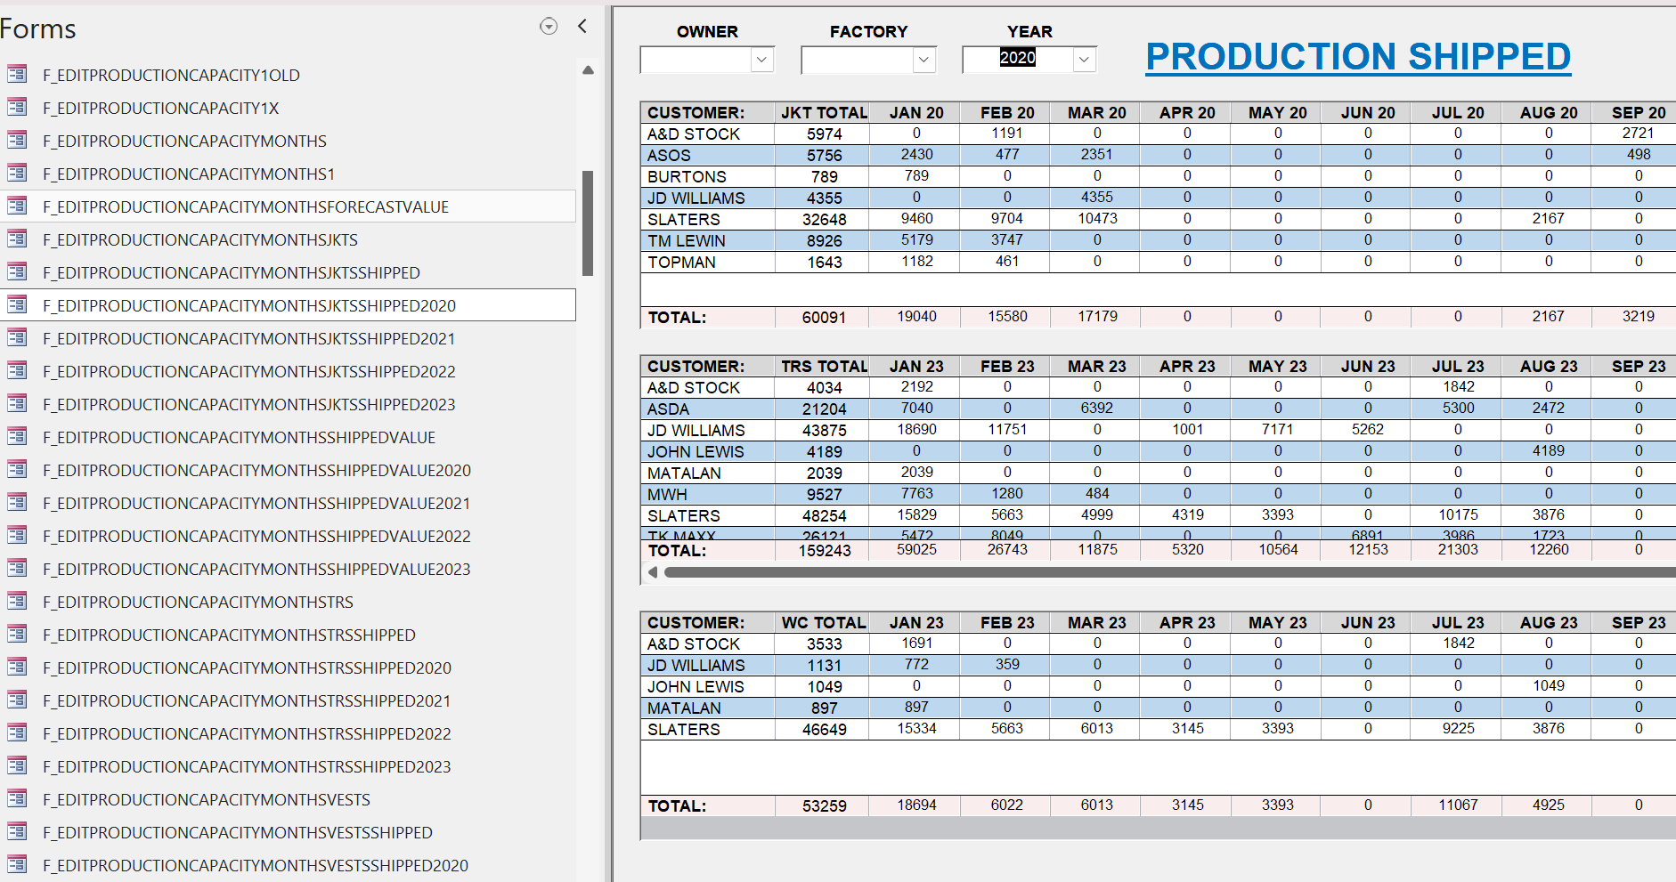This screenshot has height=882, width=1676.
Task: Click the form icon beside F_EDITPRODUCTIONCAPACITY1X
Action: coord(17,107)
